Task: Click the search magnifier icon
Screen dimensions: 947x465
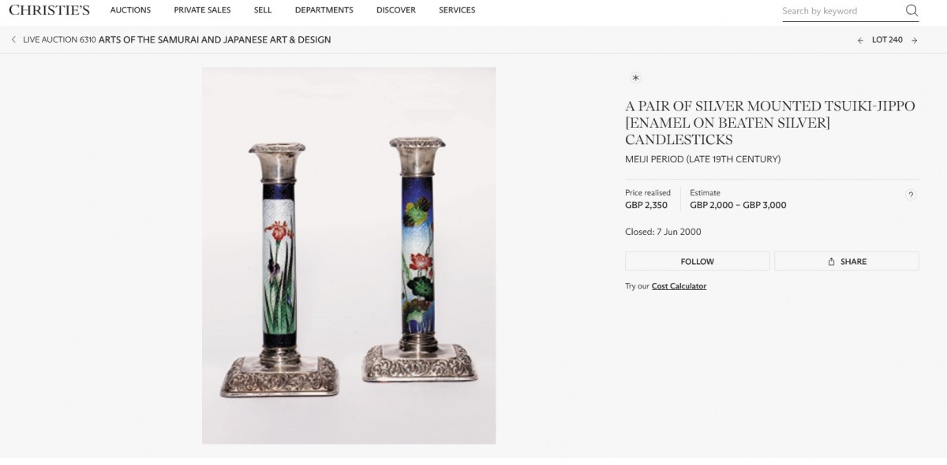Action: point(911,10)
